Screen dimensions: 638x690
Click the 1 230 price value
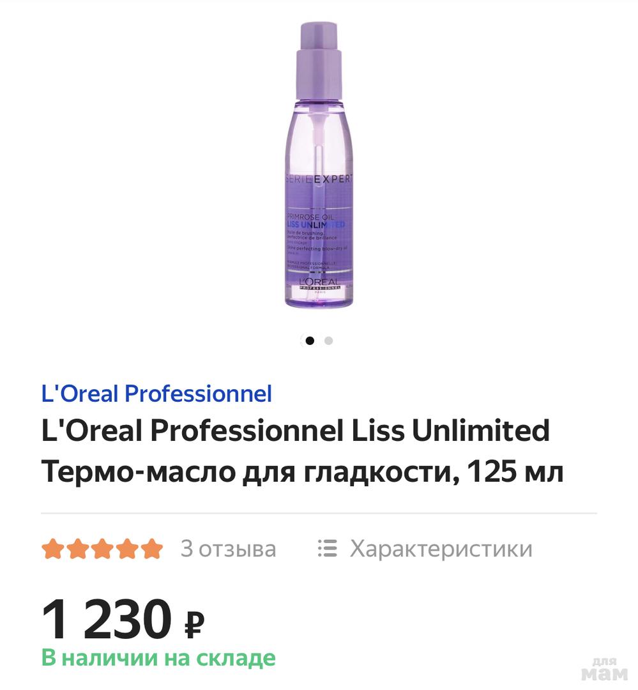[x=106, y=618]
